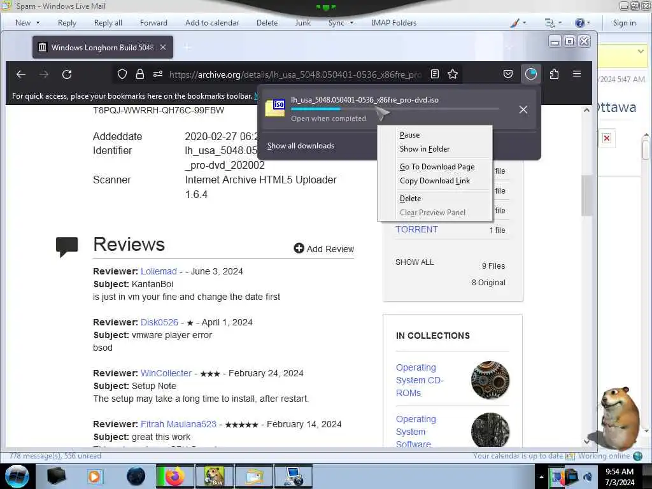Open Show all downloads
Screen dimensions: 652x489
(301, 146)
